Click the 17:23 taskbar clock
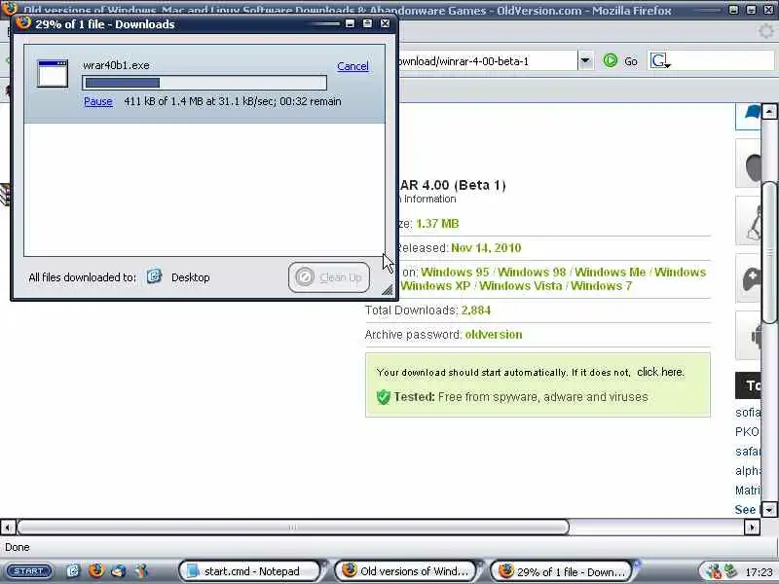Viewport: 779px width, 584px height. [759, 572]
